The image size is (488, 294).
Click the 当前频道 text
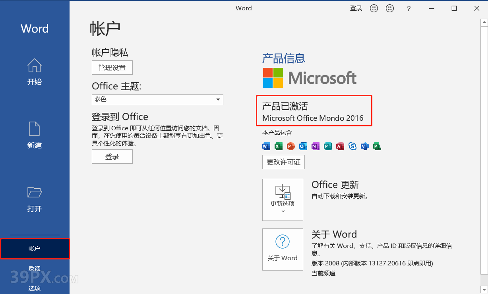point(323,273)
